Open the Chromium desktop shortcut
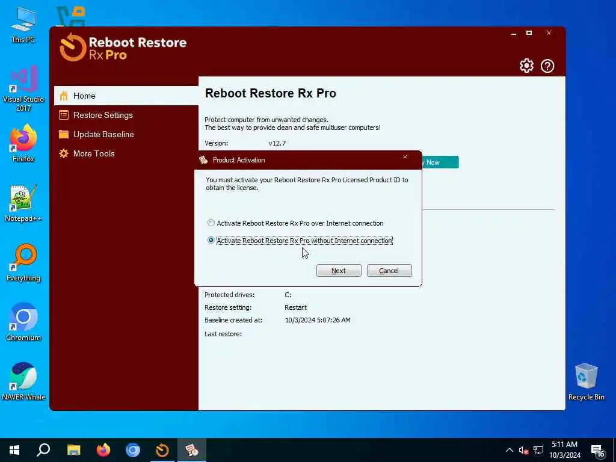 tap(23, 322)
